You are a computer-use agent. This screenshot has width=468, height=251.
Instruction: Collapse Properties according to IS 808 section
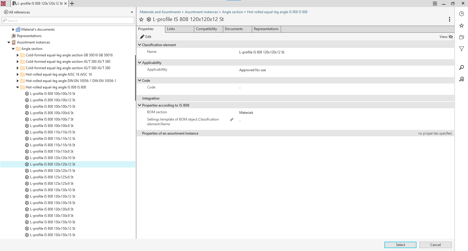click(140, 105)
